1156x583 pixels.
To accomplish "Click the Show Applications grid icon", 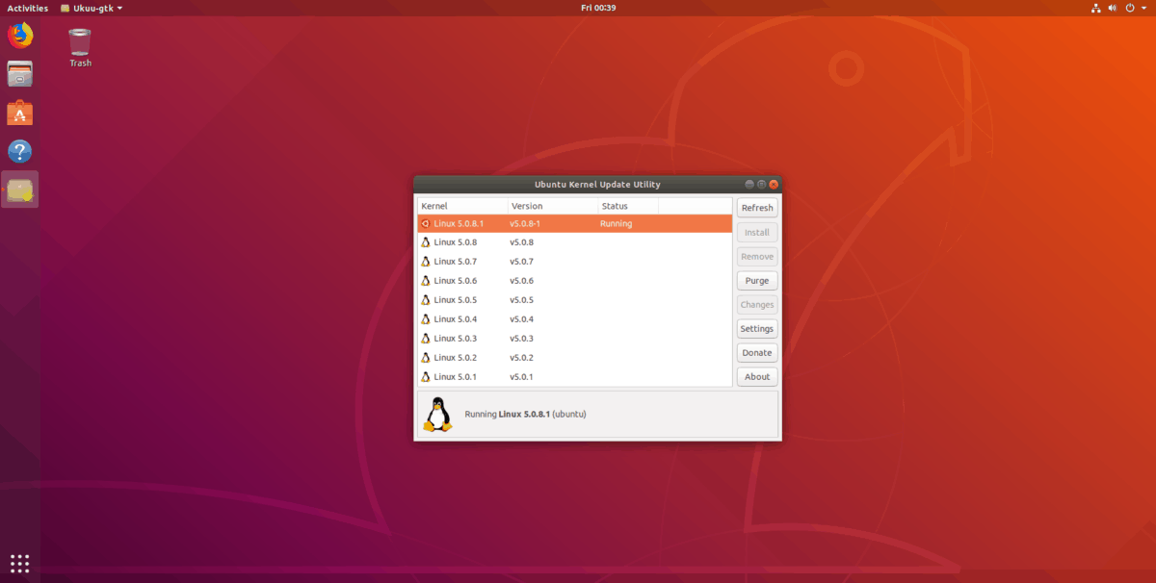I will tap(19, 563).
